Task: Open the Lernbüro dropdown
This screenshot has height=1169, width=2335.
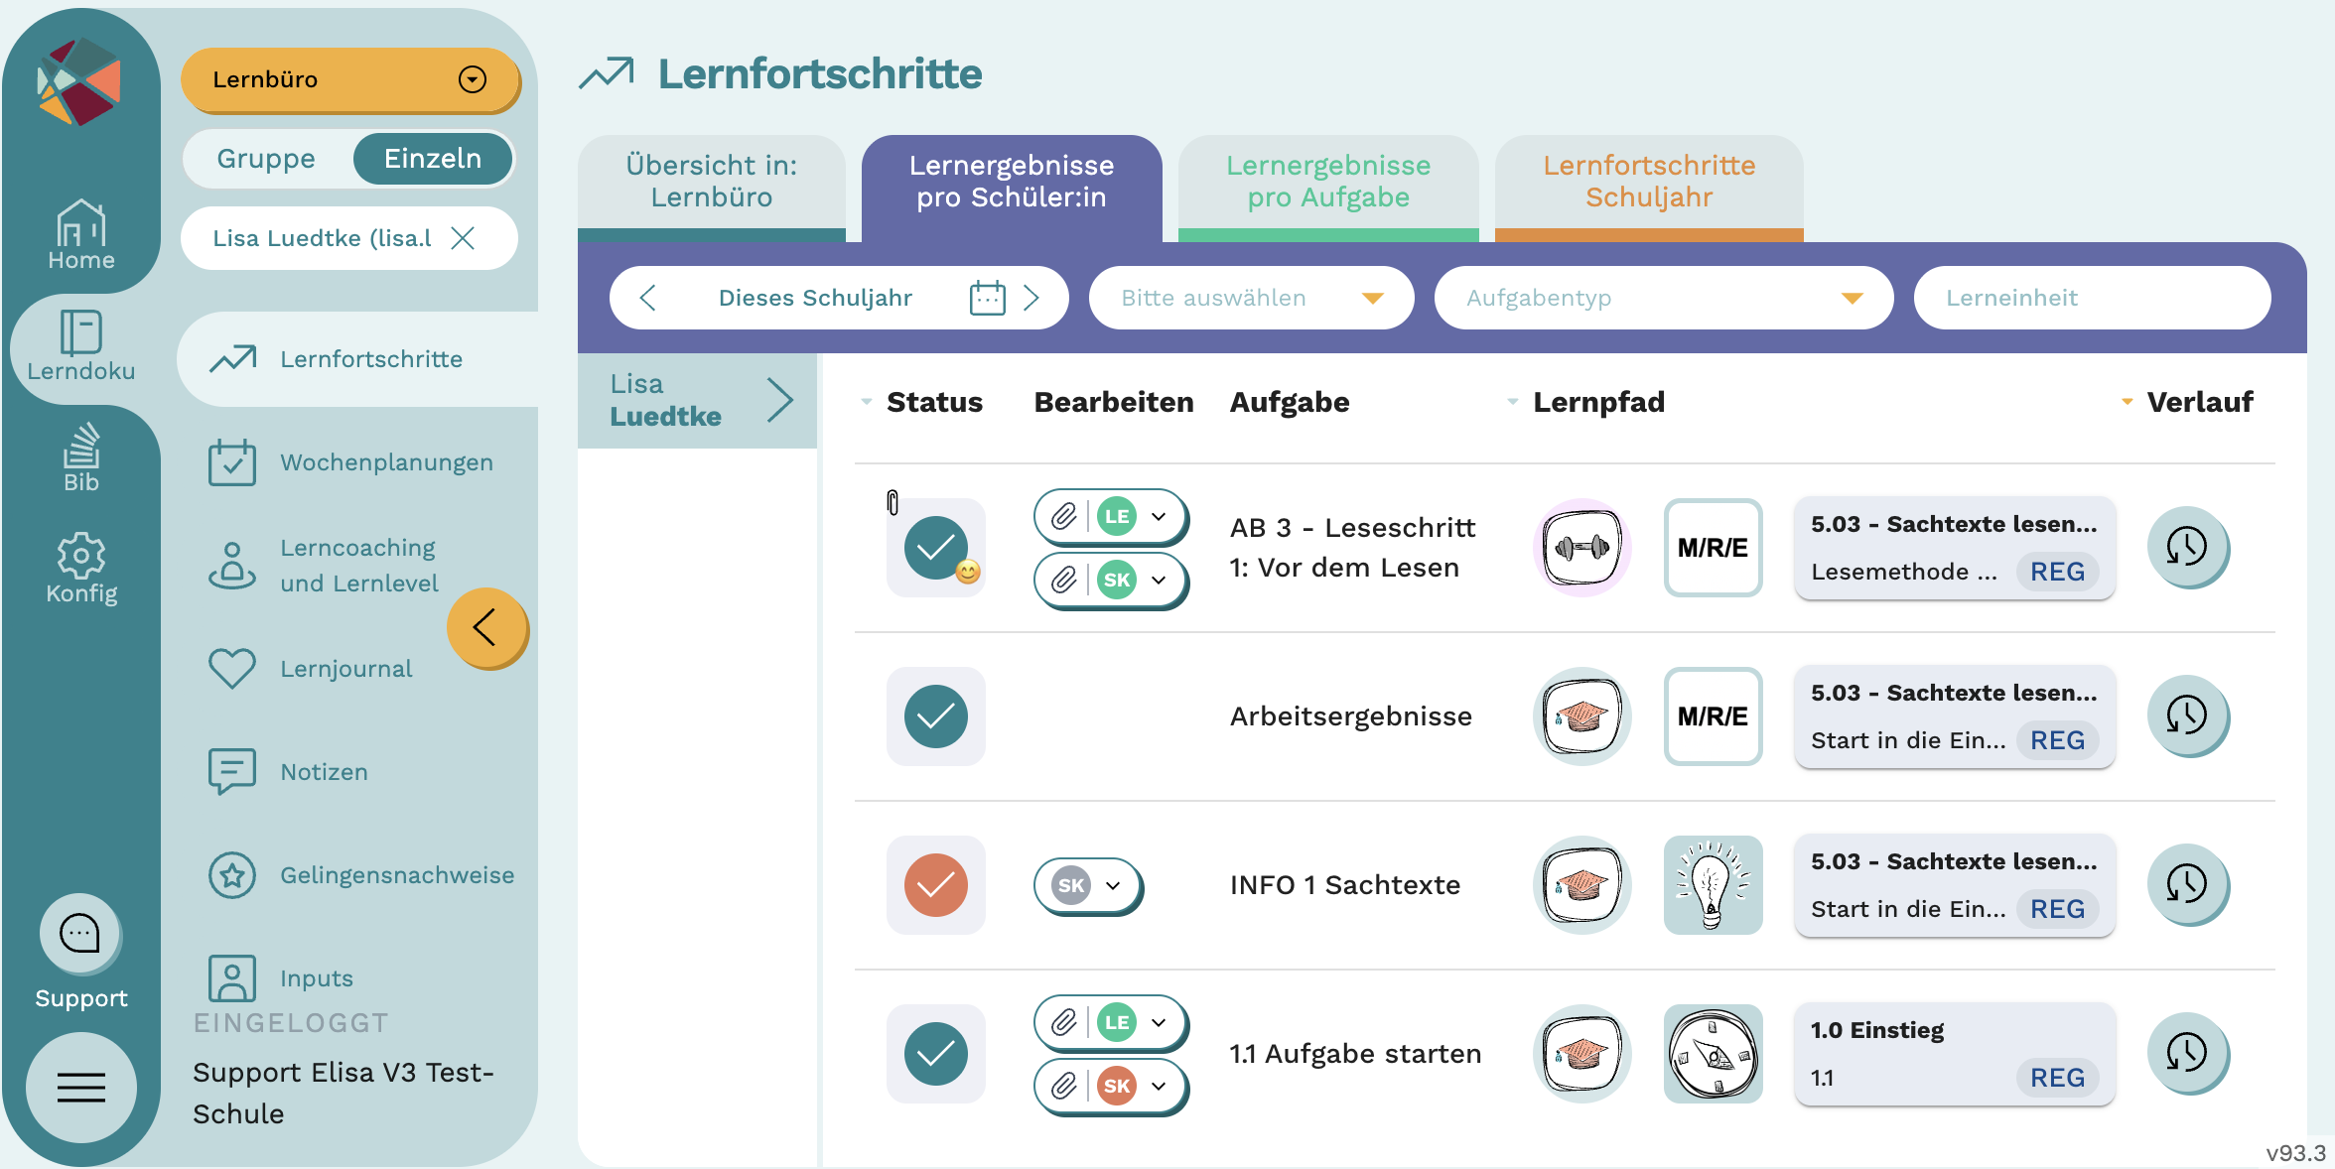Action: click(x=349, y=79)
